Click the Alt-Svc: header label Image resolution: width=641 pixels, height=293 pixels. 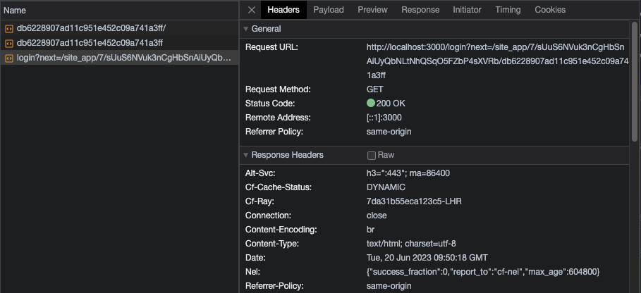tap(260, 173)
